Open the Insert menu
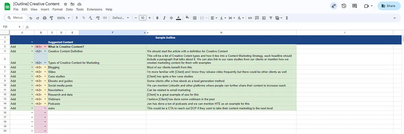The width and height of the screenshot is (404, 134). coord(45,9)
